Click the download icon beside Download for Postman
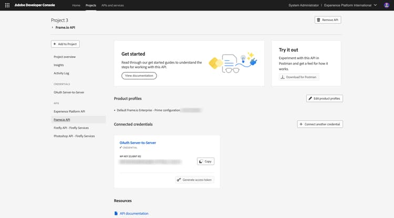The width and height of the screenshot is (394, 218). pyautogui.click(x=283, y=77)
